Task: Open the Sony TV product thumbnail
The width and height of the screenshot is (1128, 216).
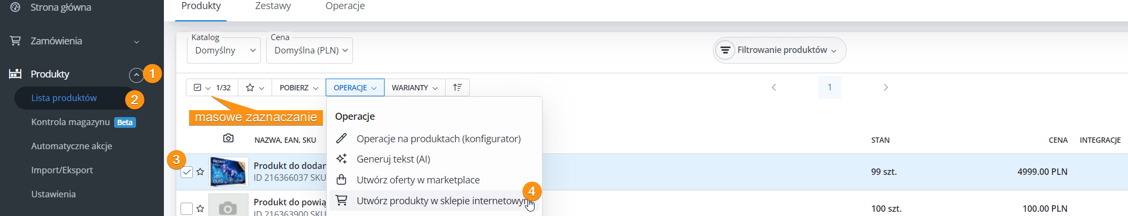Action: (228, 172)
